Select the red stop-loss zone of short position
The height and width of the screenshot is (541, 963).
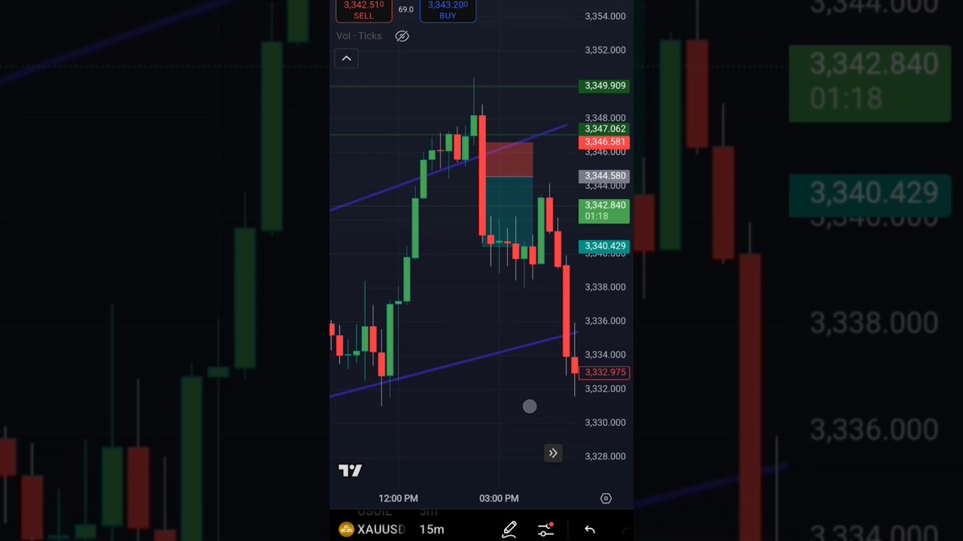point(509,159)
